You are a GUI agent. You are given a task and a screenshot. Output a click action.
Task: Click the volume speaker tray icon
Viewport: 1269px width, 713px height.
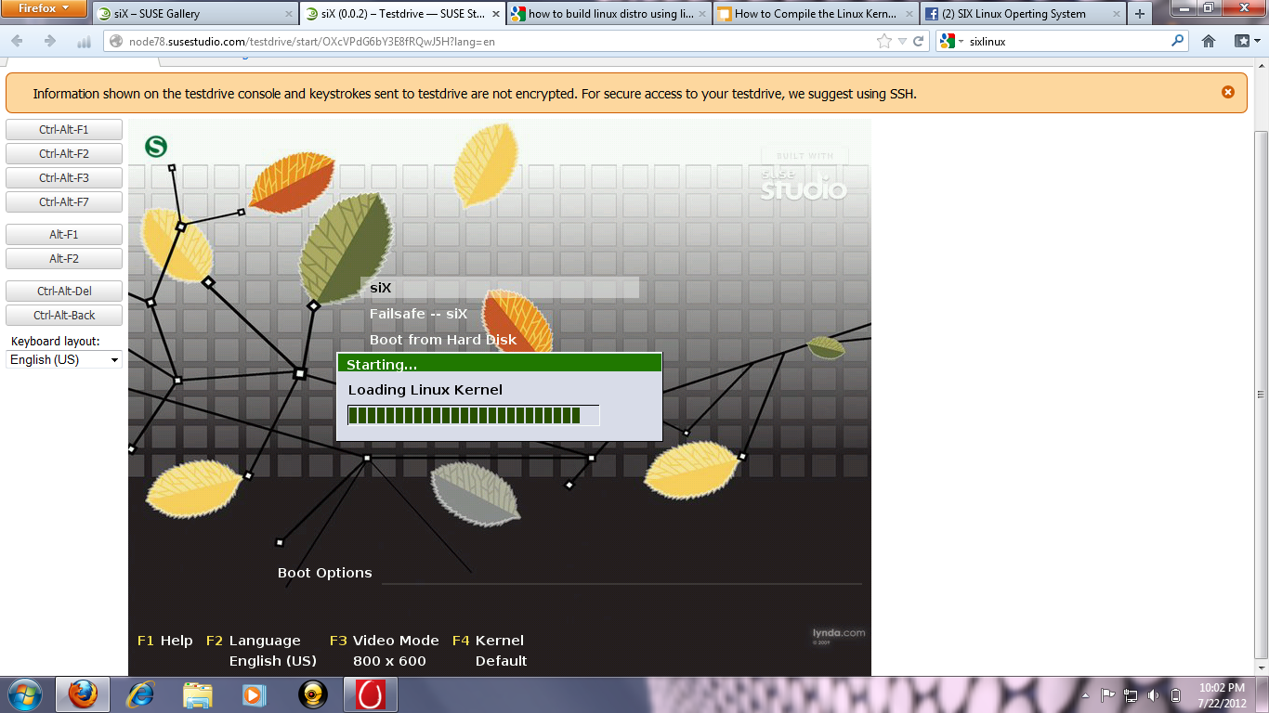point(1153,694)
